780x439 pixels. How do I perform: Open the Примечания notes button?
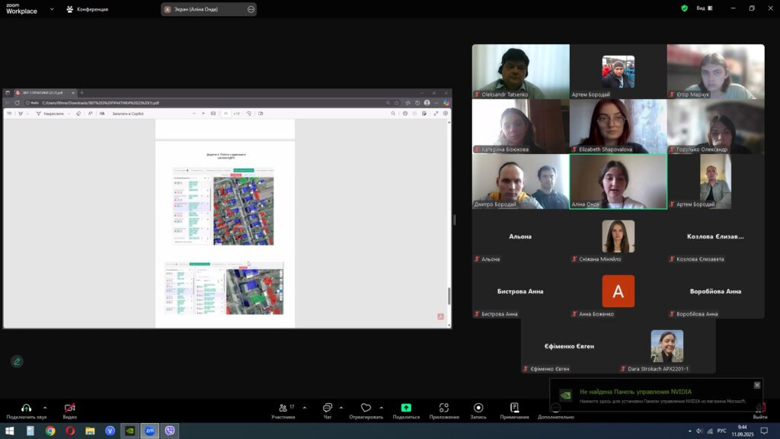514,411
